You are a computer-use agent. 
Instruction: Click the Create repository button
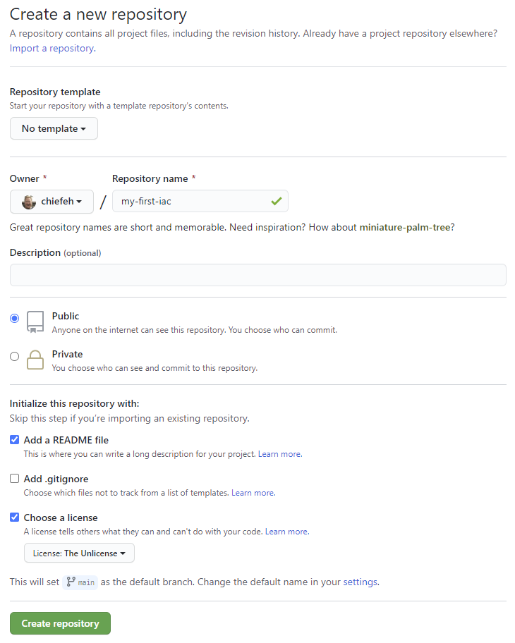click(x=60, y=623)
